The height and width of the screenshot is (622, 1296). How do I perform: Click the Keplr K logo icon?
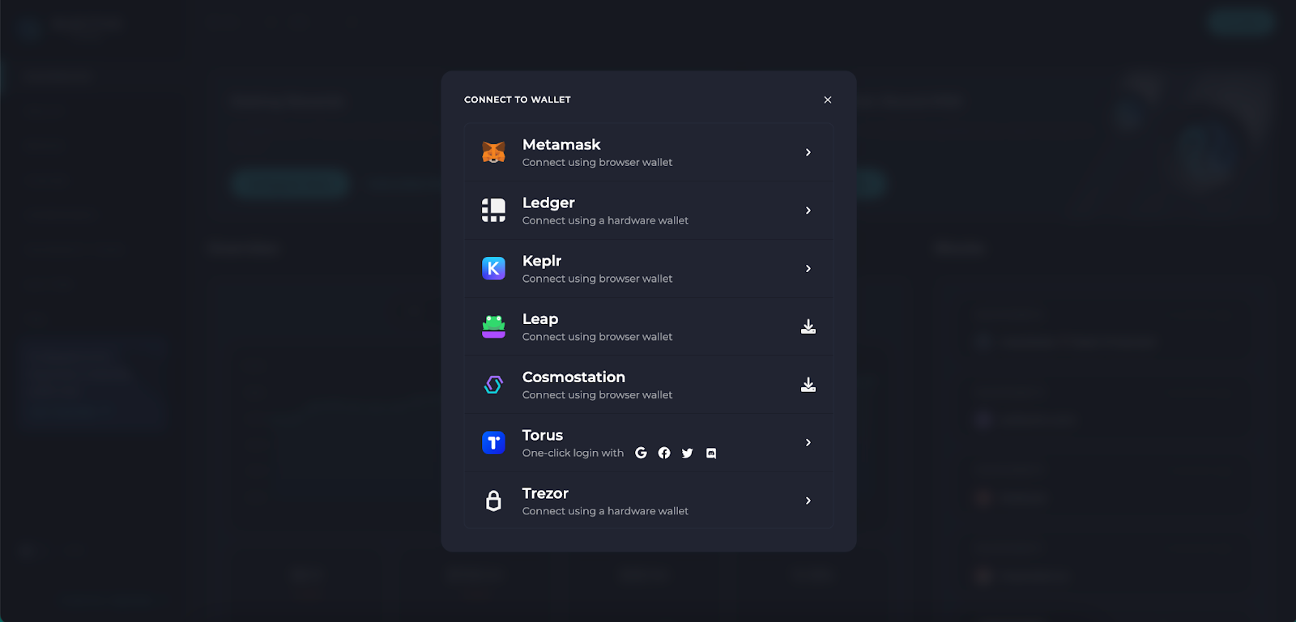[493, 268]
